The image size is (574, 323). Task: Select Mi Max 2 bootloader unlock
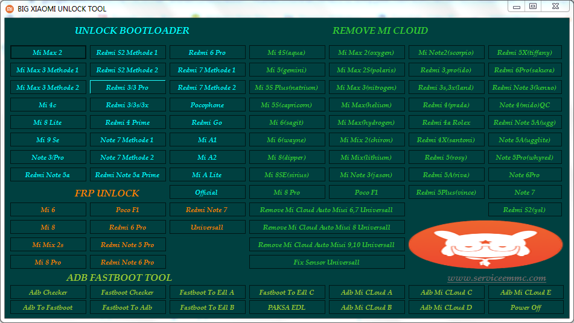[x=48, y=52]
